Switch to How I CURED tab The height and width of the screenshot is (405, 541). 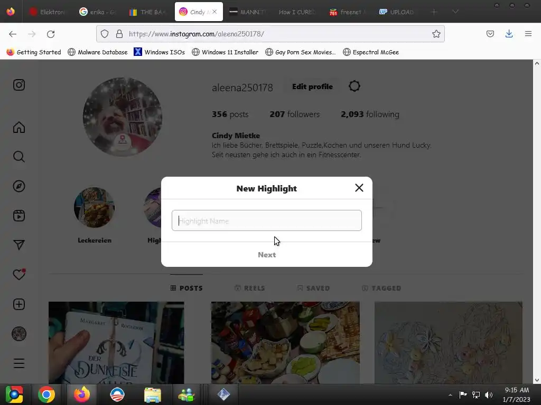click(x=297, y=12)
